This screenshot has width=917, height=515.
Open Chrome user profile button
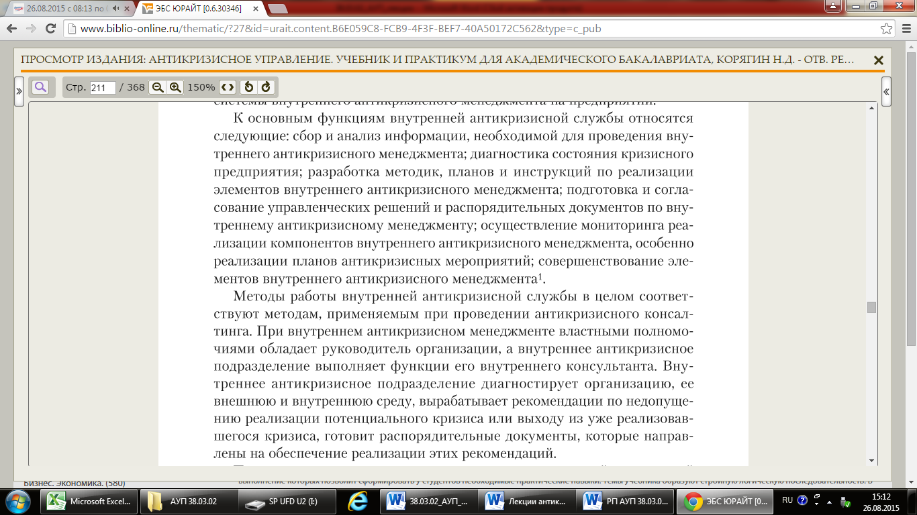(833, 5)
